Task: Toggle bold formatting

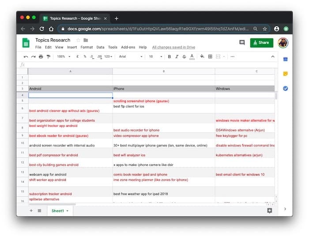Action: [x=169, y=57]
